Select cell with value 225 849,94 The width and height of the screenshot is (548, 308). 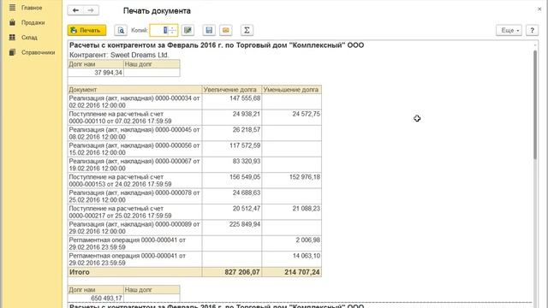point(232,228)
